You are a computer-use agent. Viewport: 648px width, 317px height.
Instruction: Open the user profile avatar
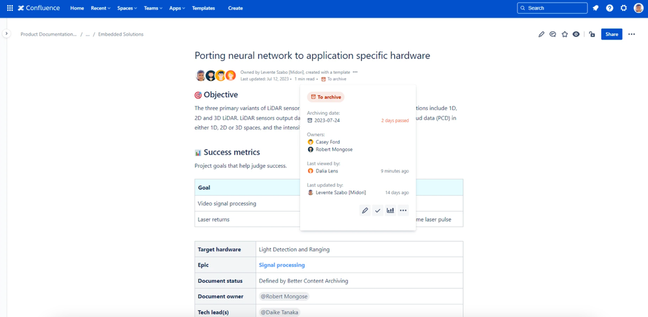pos(638,8)
